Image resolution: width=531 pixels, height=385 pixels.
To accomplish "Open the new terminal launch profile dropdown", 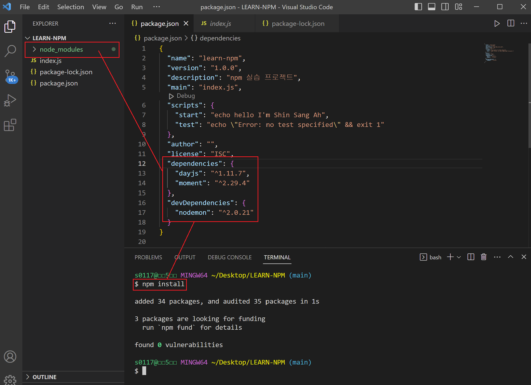I will tap(459, 257).
